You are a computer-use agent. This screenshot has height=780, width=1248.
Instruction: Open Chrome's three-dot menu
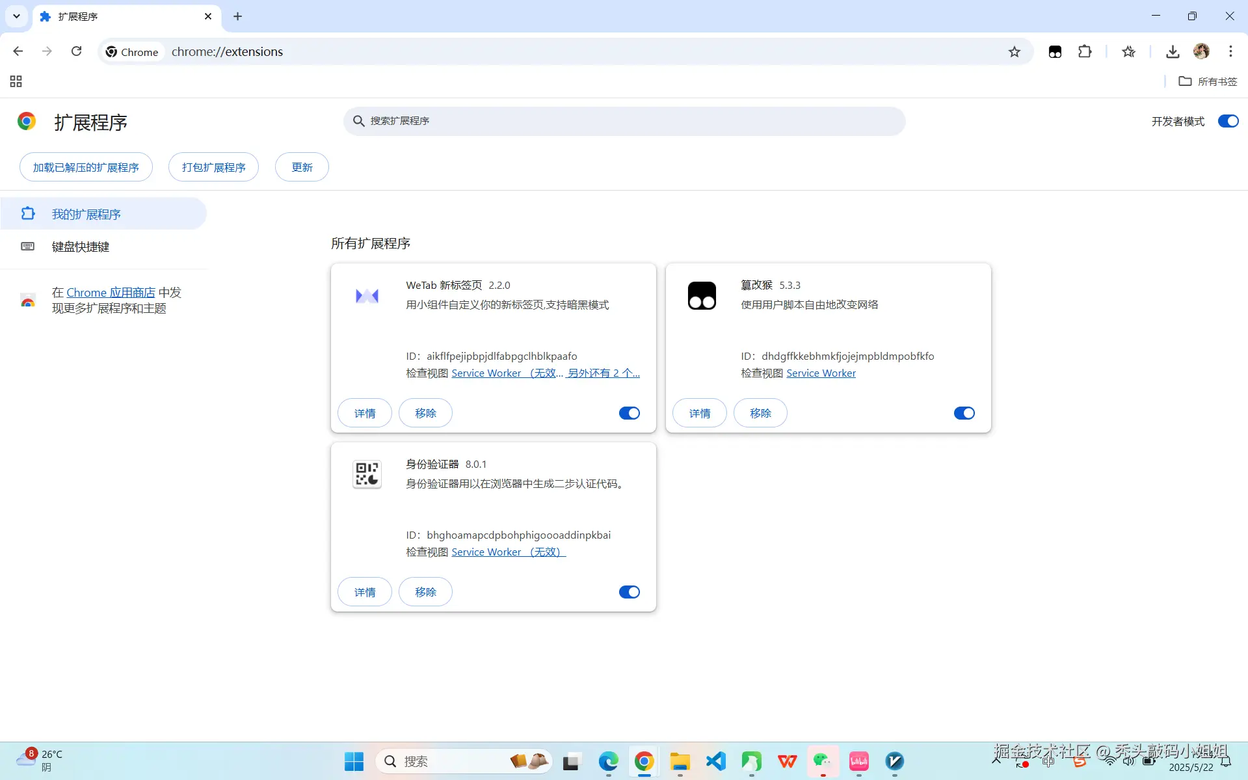click(1230, 51)
